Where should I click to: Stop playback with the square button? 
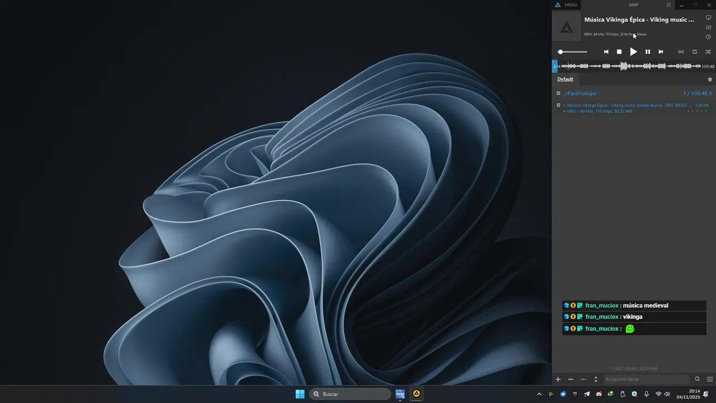pyautogui.click(x=619, y=51)
